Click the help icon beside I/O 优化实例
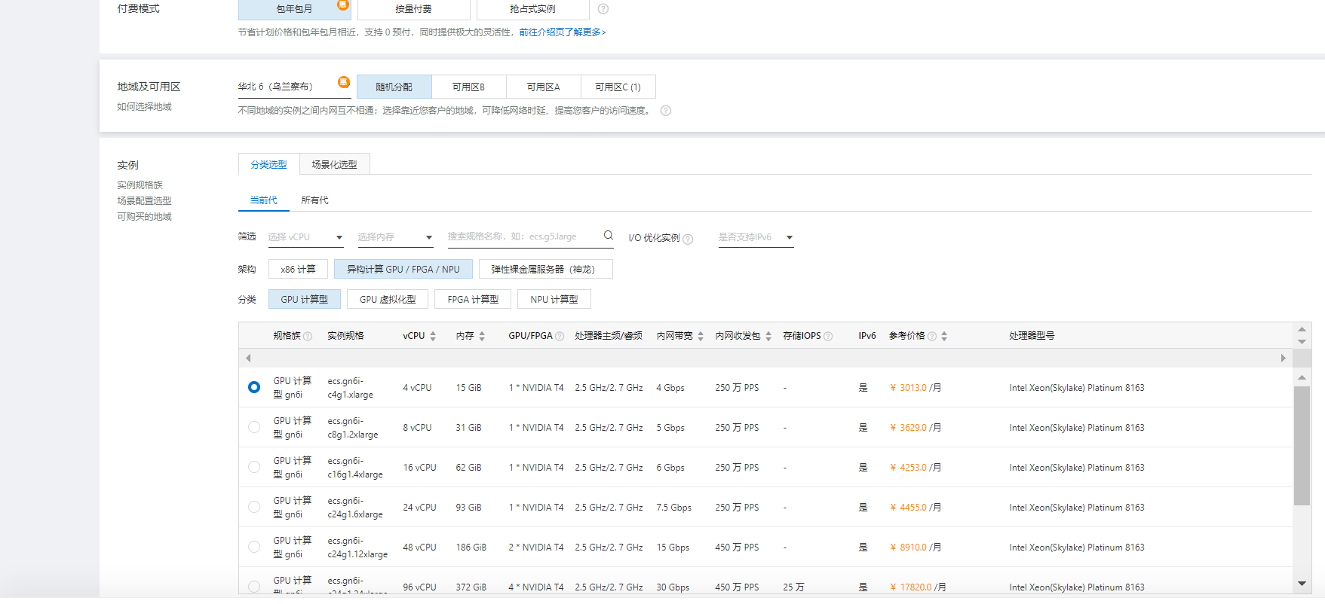This screenshot has height=604, width=1325. pos(688,239)
